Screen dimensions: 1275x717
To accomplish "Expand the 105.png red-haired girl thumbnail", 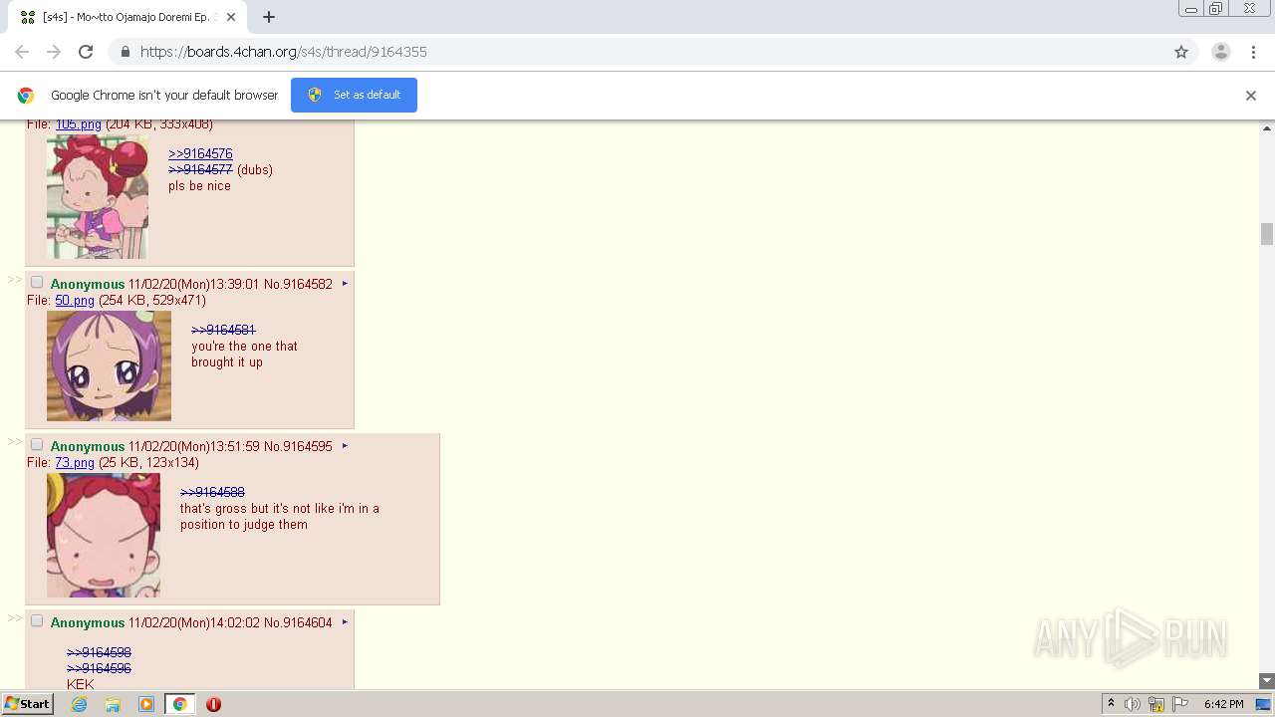I will pyautogui.click(x=97, y=197).
